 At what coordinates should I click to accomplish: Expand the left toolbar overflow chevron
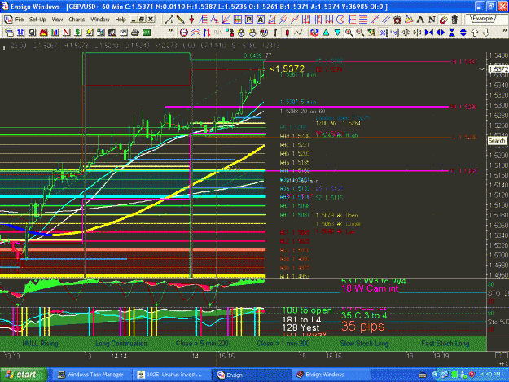click(x=170, y=31)
